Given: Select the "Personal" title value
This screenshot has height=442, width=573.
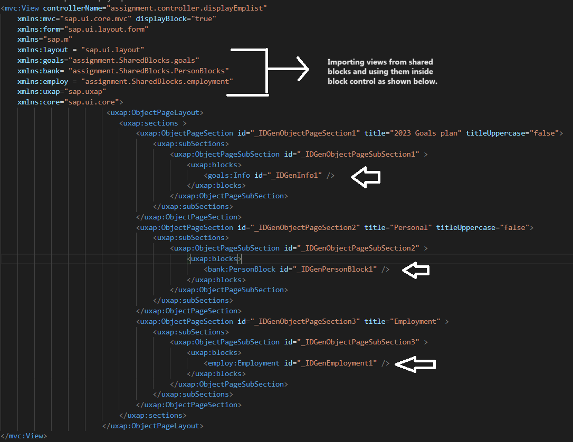Looking at the screenshot, I should [x=411, y=227].
